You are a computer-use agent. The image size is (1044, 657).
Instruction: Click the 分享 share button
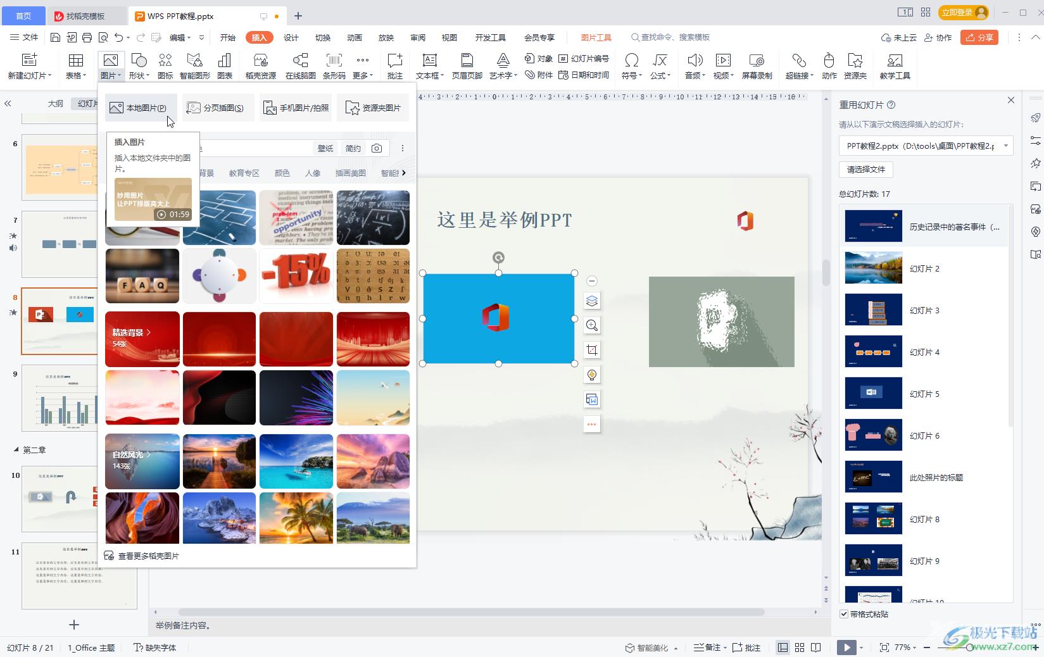click(x=979, y=37)
